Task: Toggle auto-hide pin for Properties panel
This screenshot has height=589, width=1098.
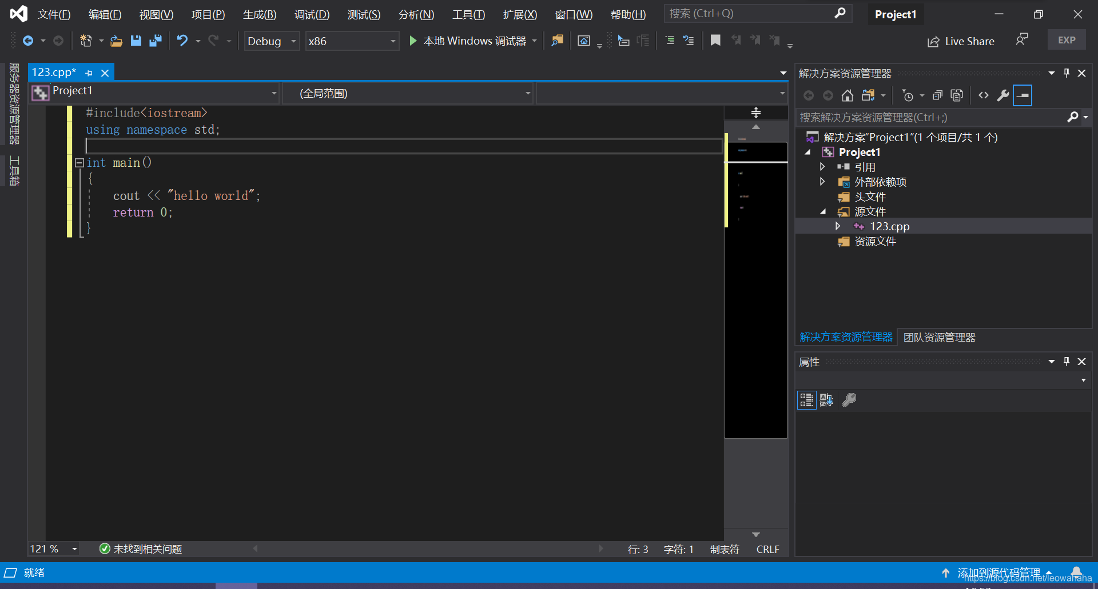Action: click(x=1067, y=362)
